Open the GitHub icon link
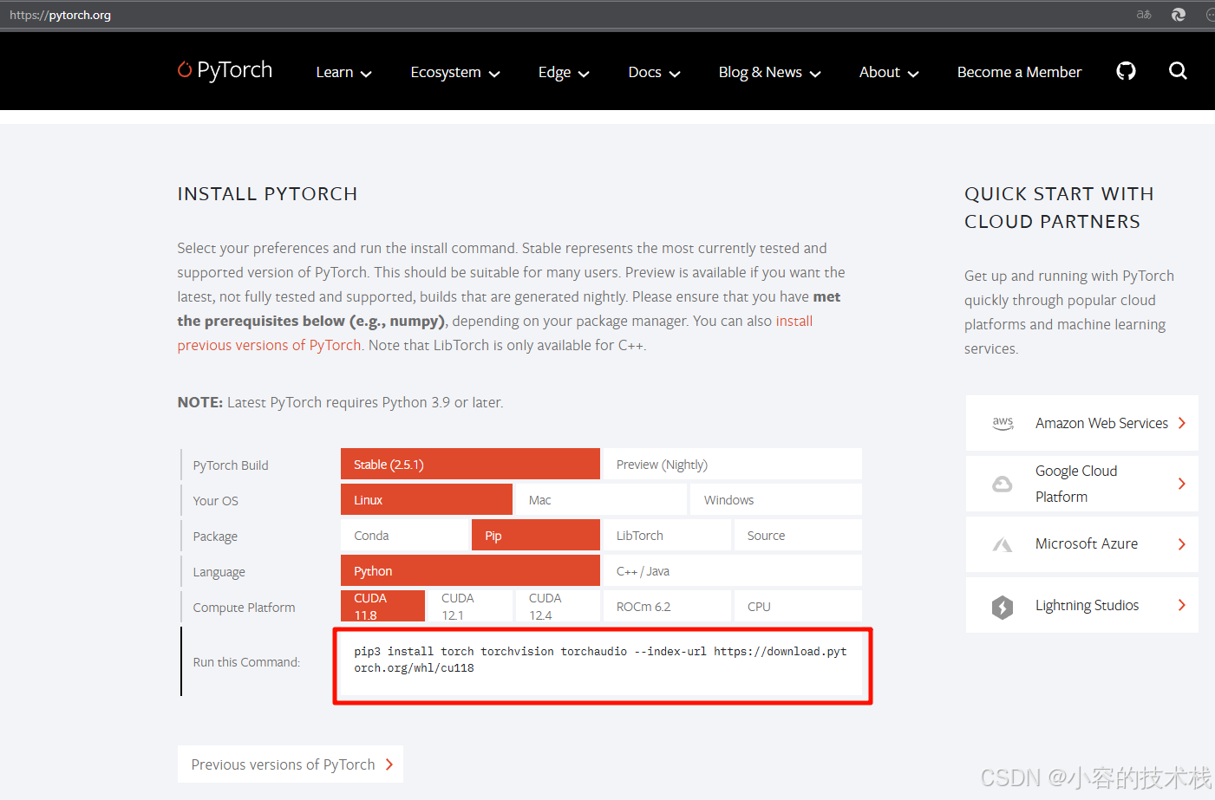Screen dimensions: 1215x800 1126,71
